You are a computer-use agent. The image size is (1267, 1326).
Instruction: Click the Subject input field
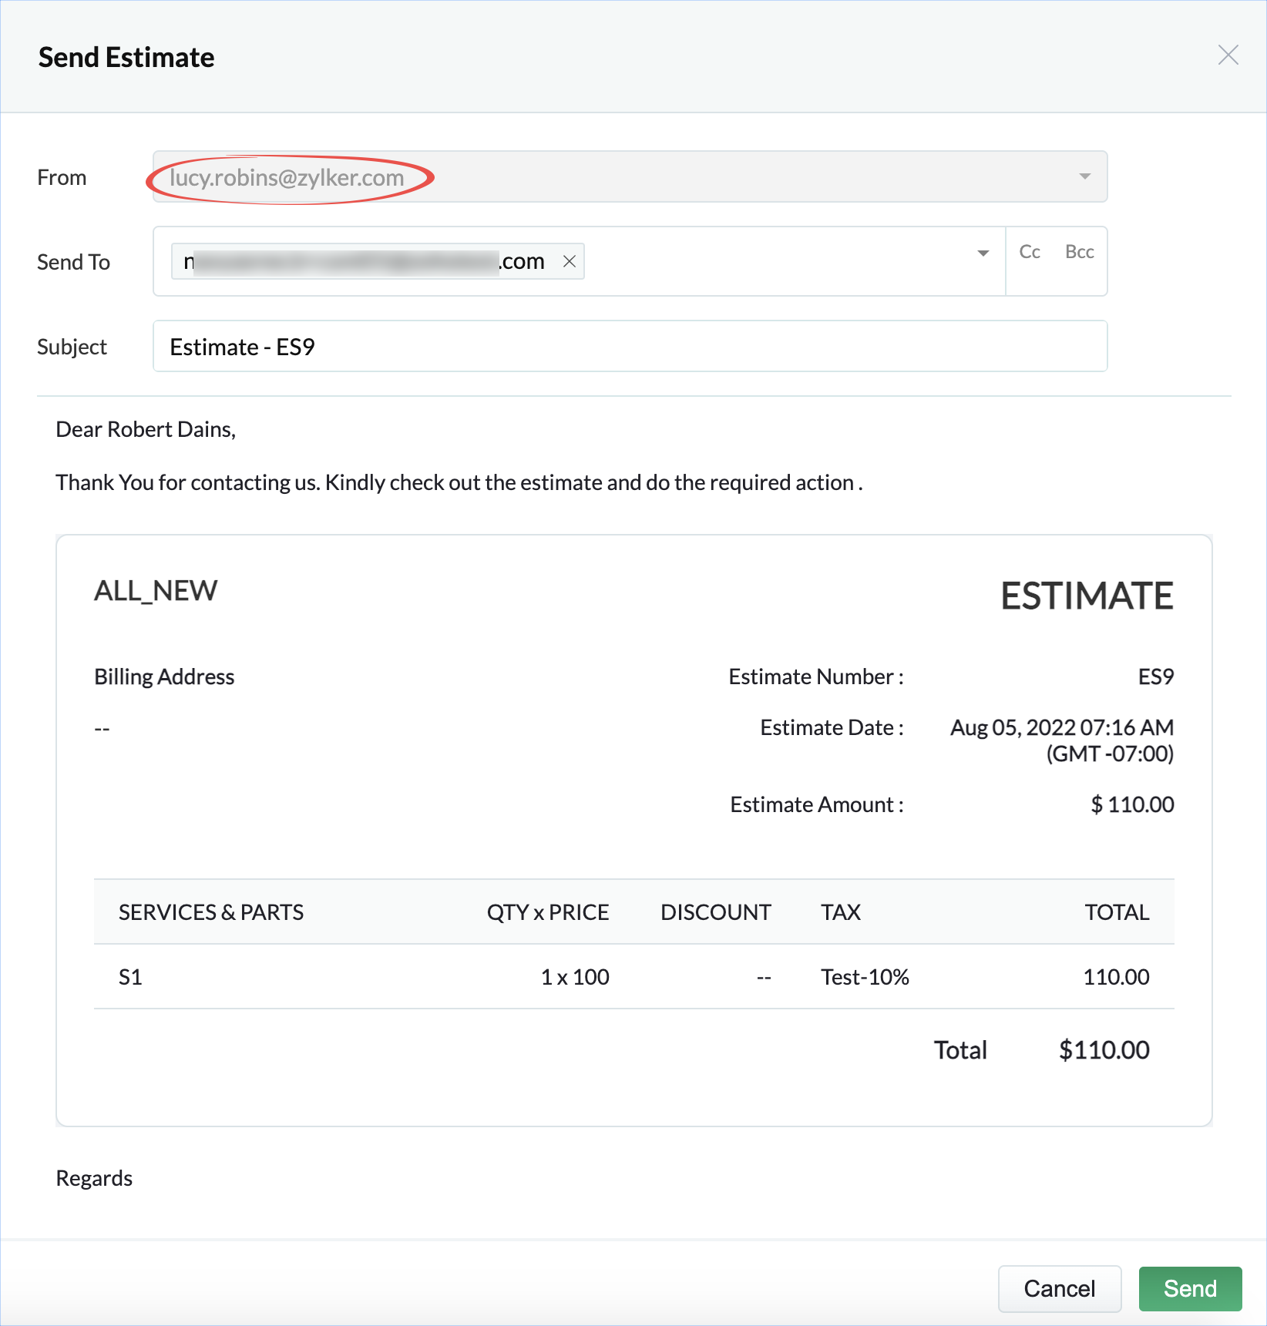click(x=630, y=347)
